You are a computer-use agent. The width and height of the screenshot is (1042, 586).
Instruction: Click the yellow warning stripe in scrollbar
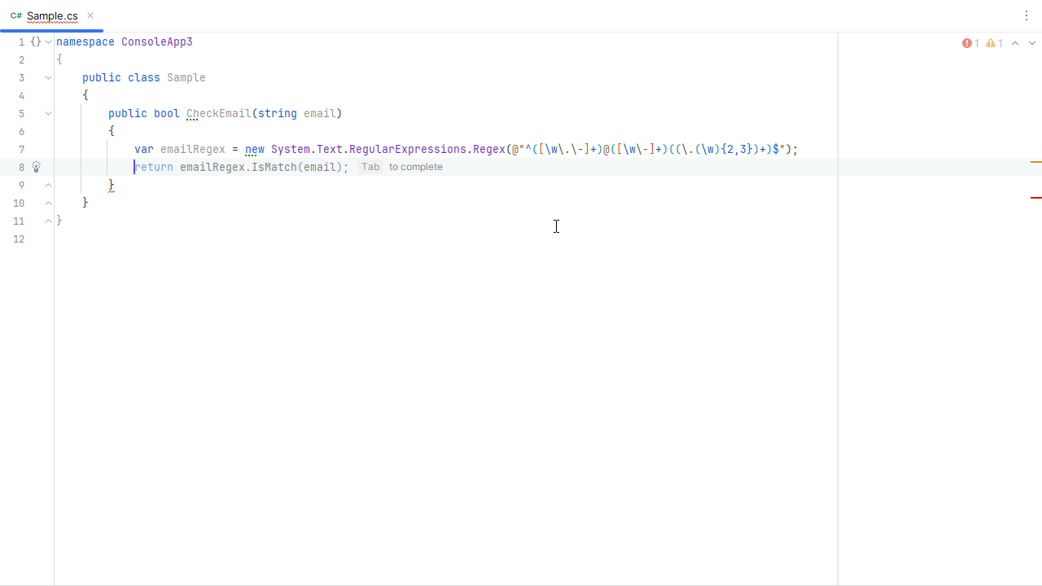tap(1035, 162)
